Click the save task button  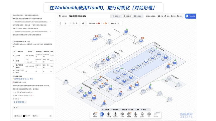(x=173, y=16)
